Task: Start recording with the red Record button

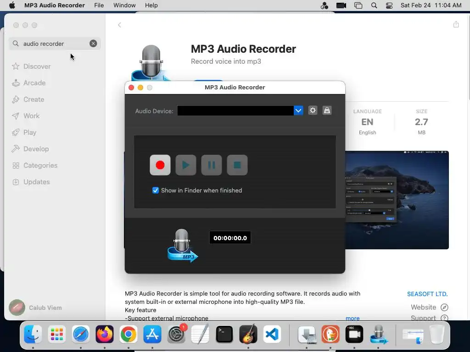Action: [x=160, y=165]
